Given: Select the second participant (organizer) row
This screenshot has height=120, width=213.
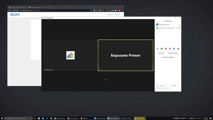Looking at the screenshot, I should (x=168, y=28).
